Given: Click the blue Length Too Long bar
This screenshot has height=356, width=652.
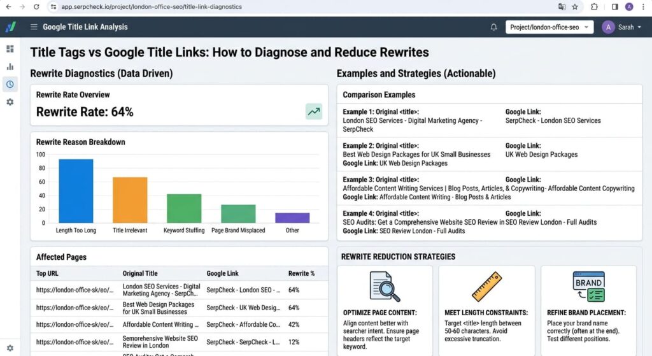Looking at the screenshot, I should tap(76, 191).
